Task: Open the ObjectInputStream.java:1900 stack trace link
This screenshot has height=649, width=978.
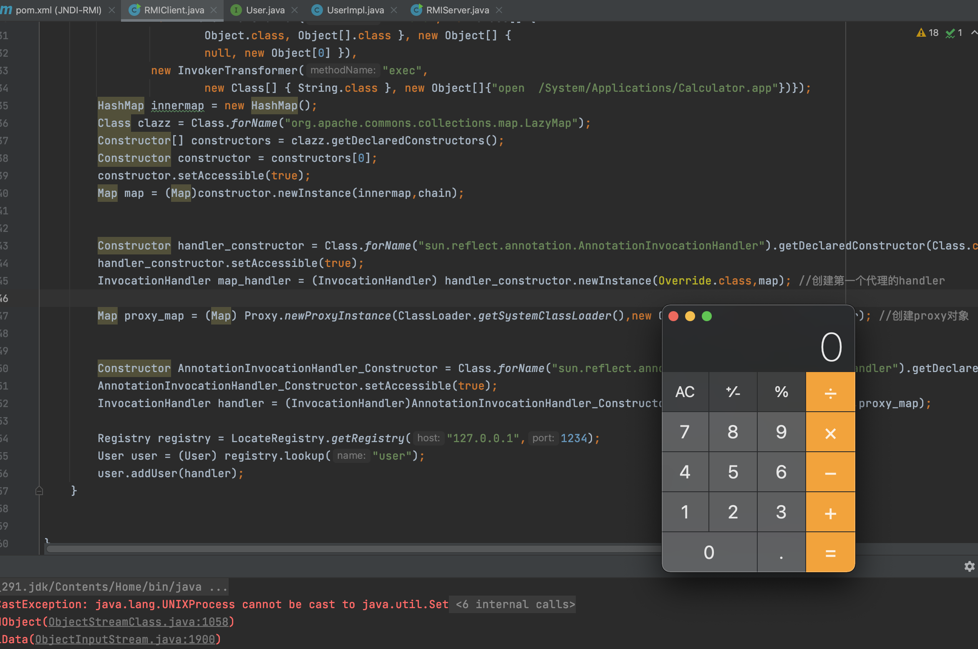Action: (x=125, y=639)
